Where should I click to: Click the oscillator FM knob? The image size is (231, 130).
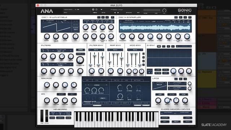75,36
